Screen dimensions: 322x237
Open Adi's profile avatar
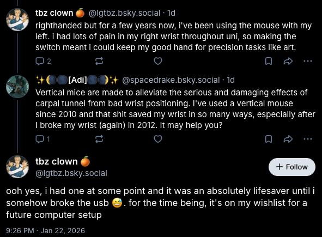[17, 87]
